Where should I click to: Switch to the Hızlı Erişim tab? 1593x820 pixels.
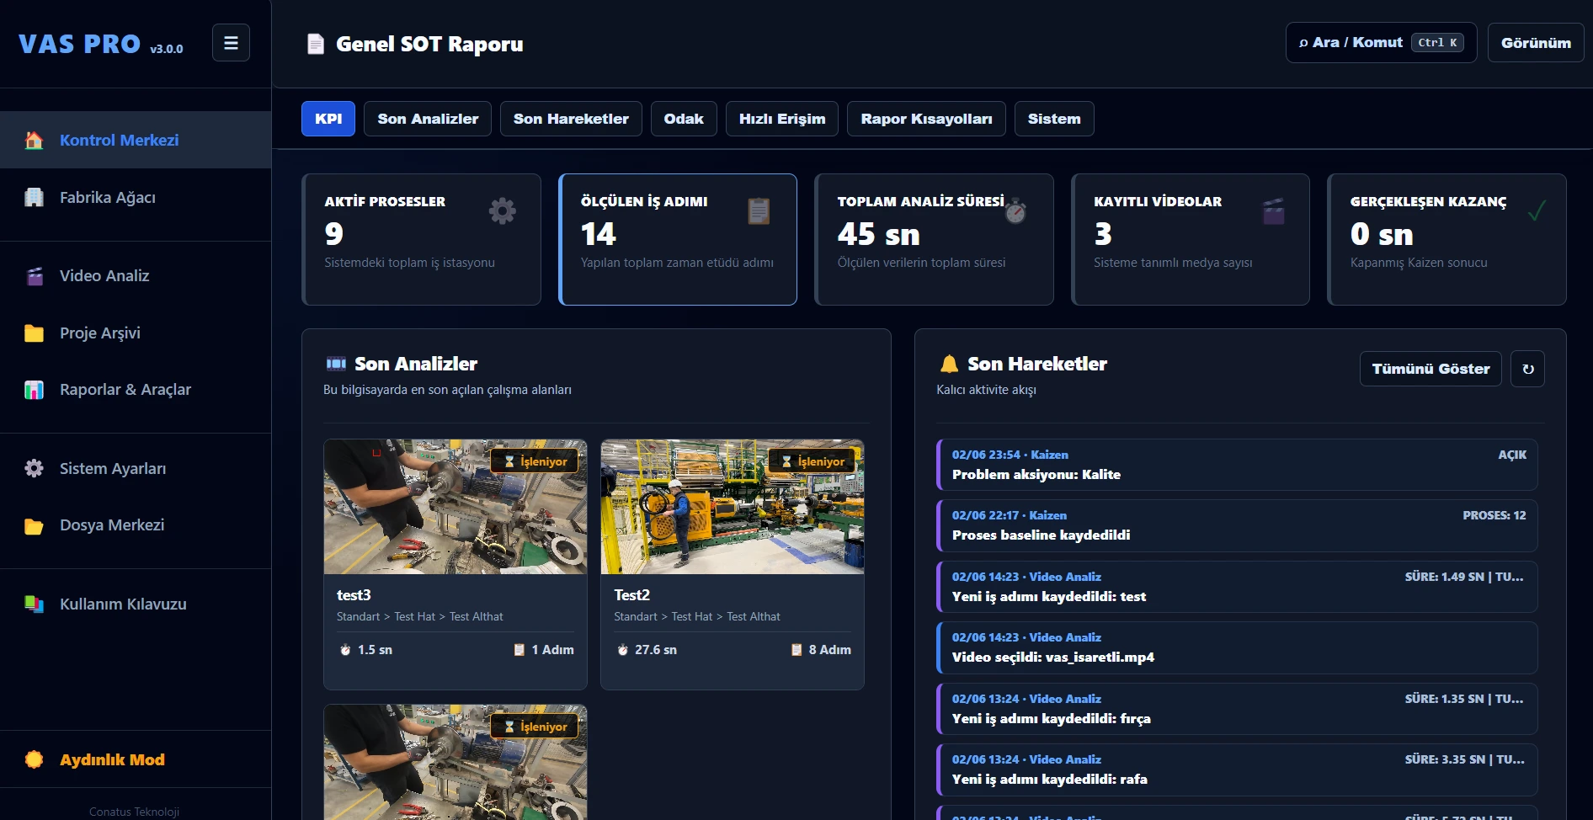click(782, 119)
